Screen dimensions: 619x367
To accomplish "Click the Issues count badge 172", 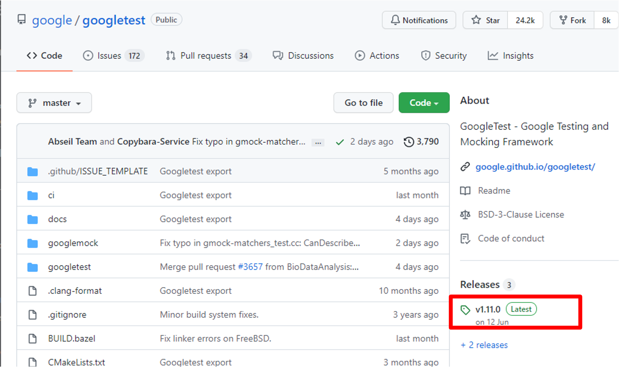I will [134, 56].
